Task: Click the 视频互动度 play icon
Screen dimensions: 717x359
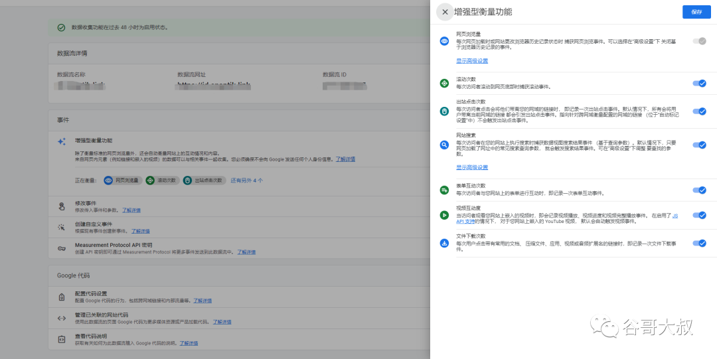Action: pos(444,215)
